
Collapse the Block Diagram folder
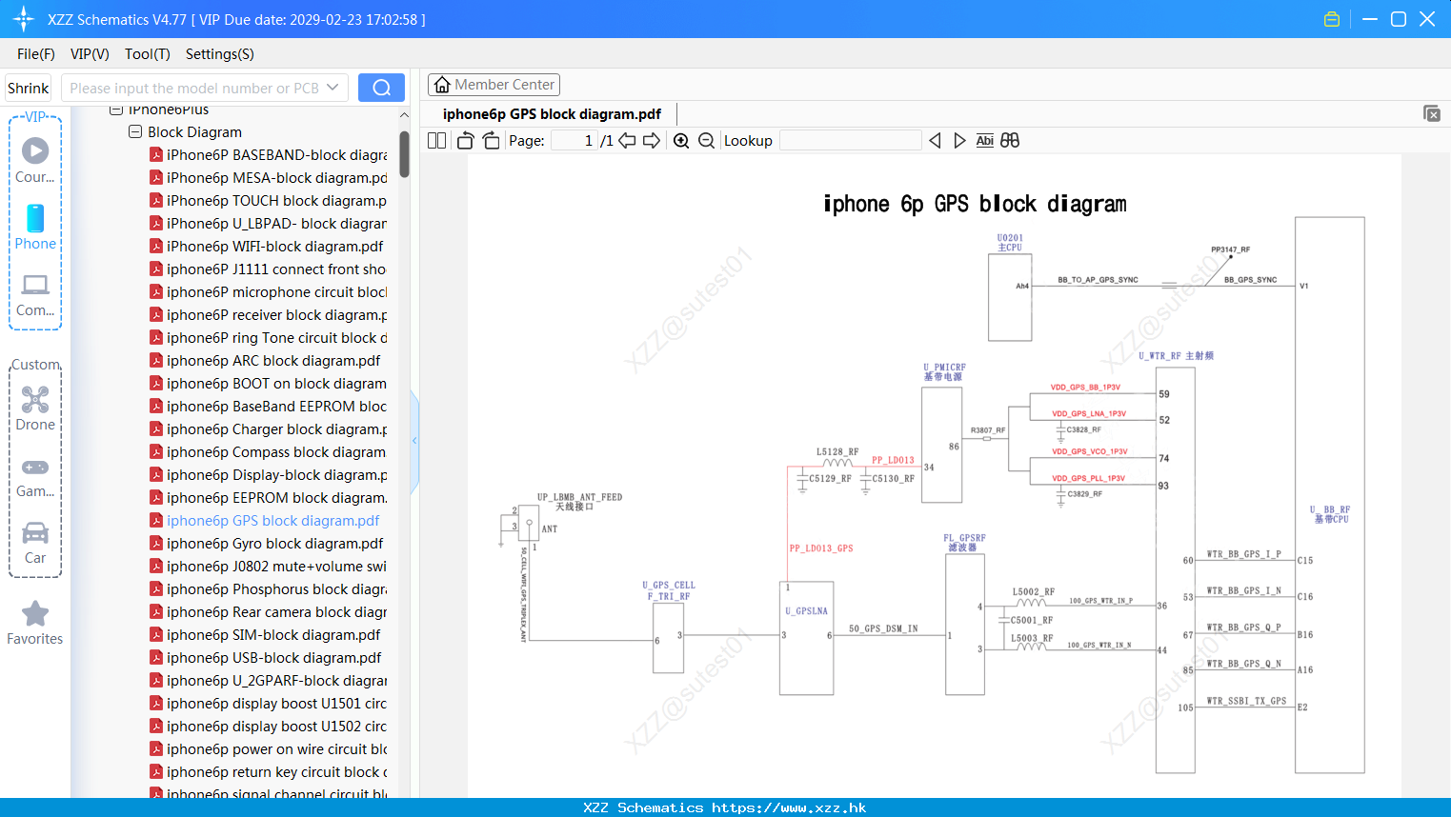[135, 132]
